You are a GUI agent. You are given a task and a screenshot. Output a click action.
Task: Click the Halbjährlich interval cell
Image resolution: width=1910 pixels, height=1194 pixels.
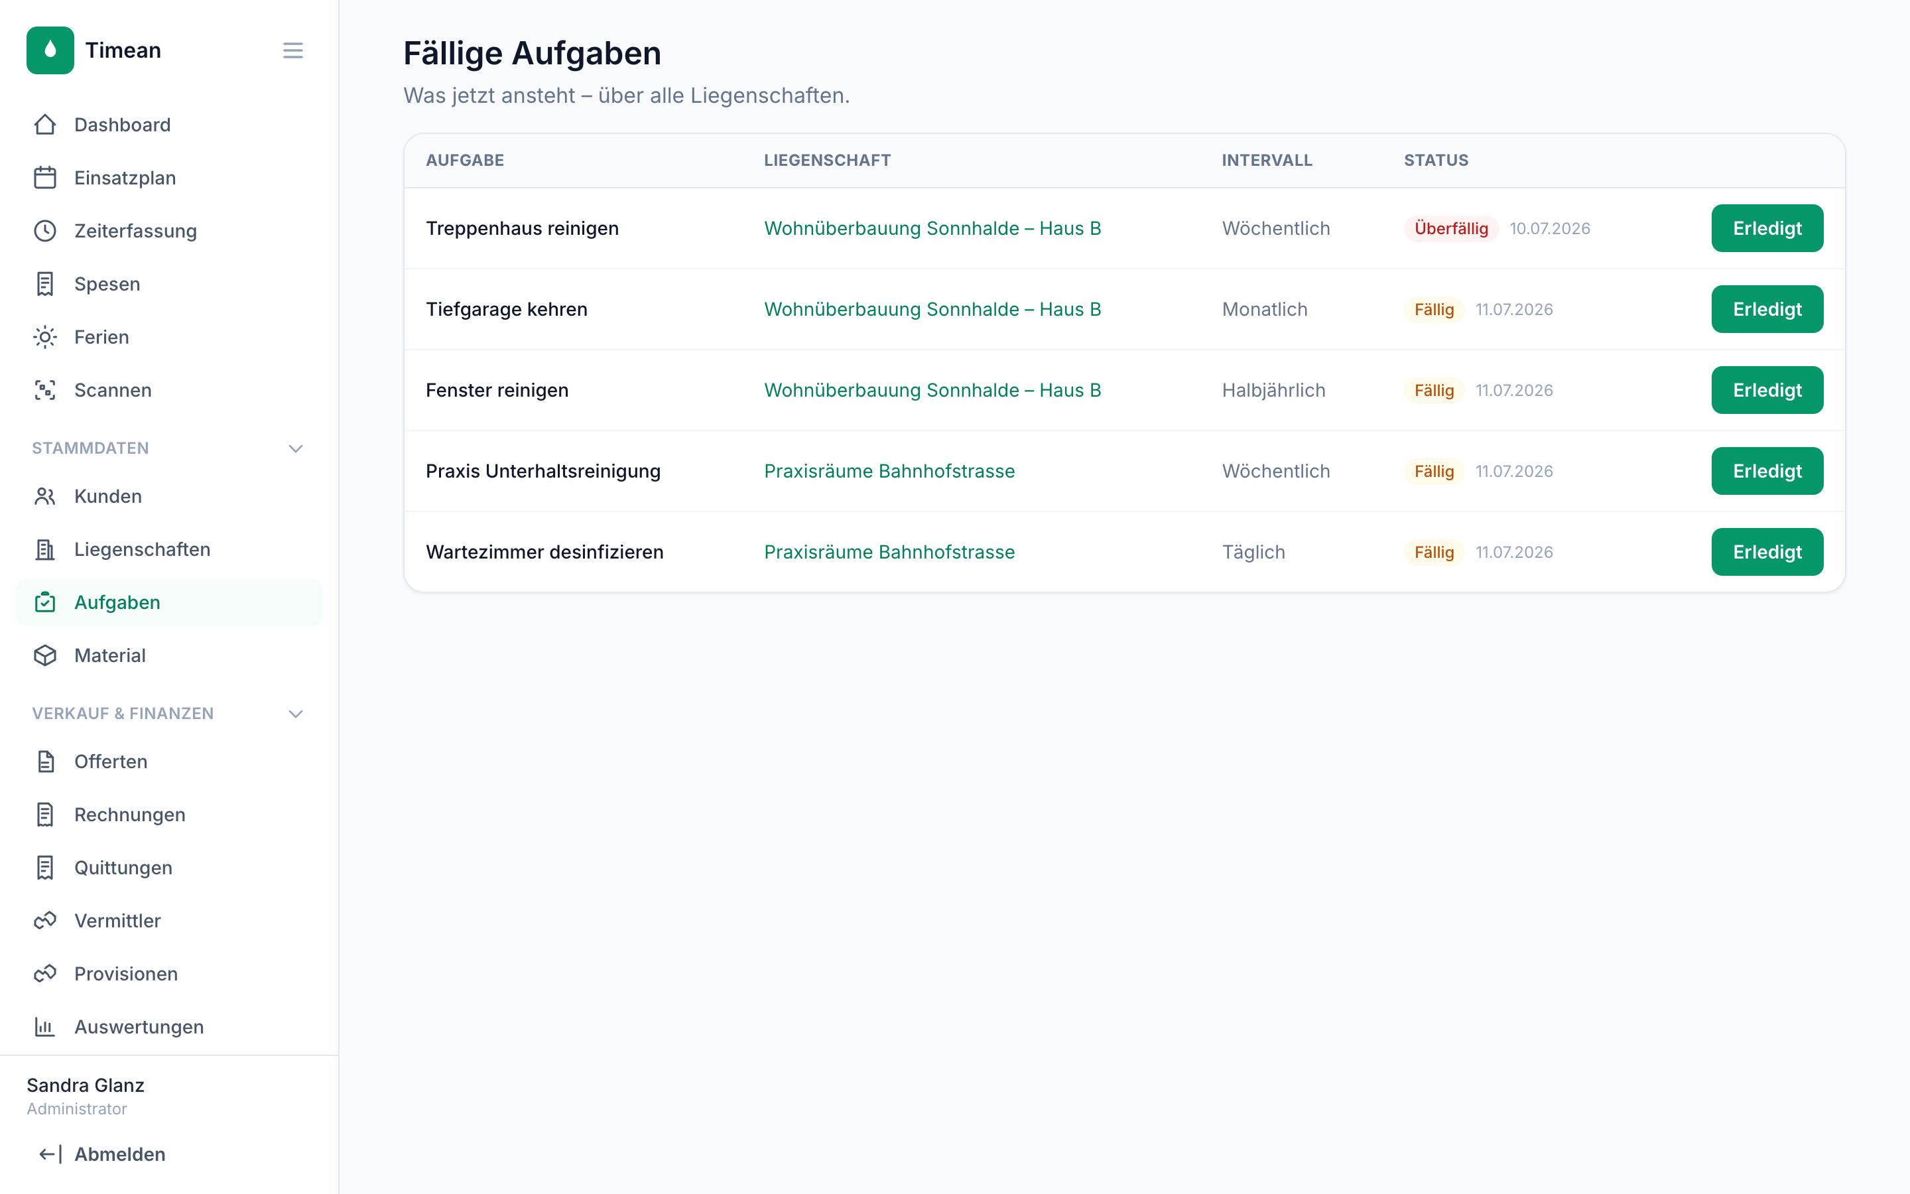[1273, 390]
